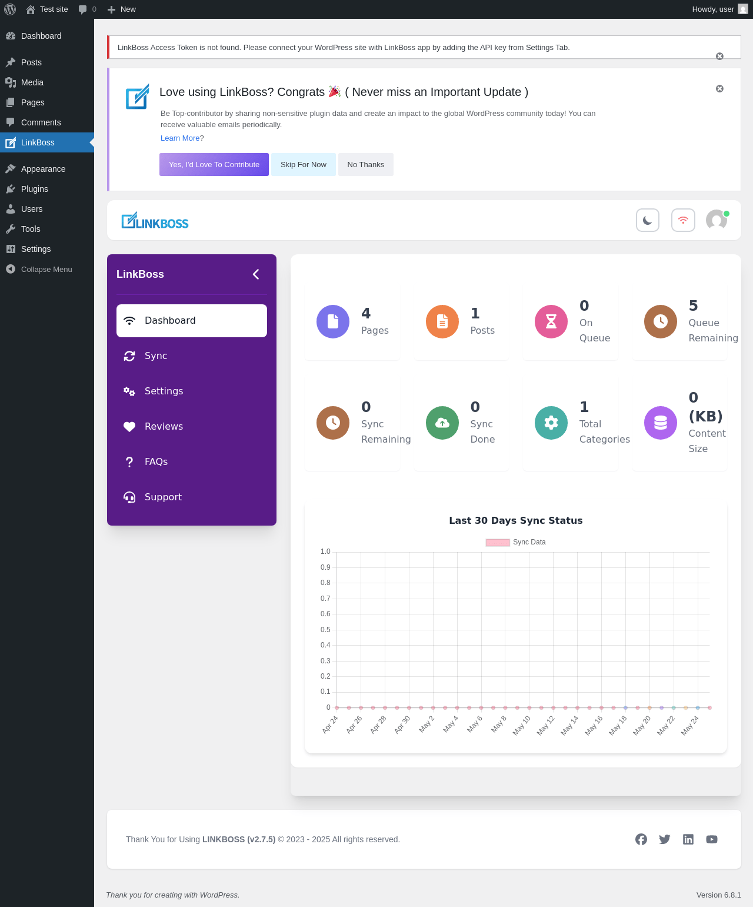Click the purple Content Size database icon
Screen dimensions: 753x907
(661, 423)
